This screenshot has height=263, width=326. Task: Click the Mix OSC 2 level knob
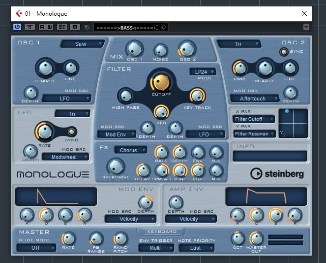[x=186, y=49]
